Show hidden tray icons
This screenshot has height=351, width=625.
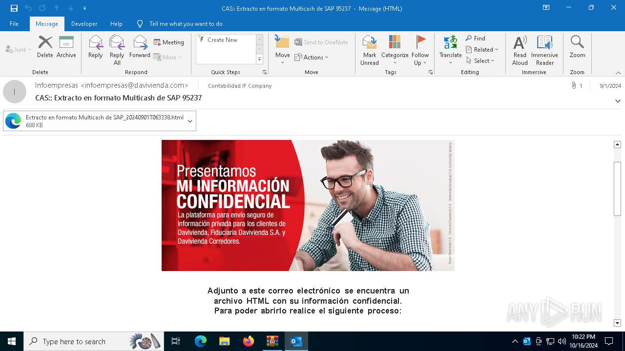[515, 341]
